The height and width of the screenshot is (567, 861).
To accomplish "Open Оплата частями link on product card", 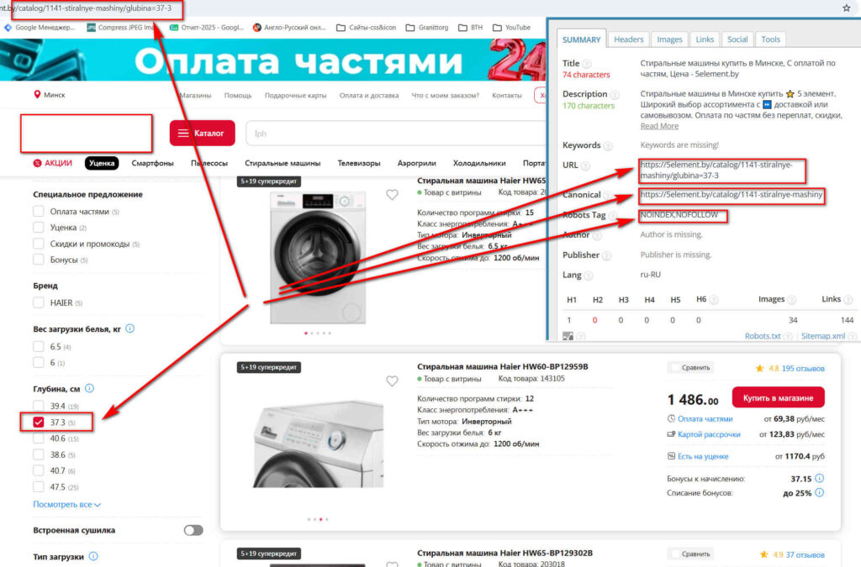I will (705, 418).
